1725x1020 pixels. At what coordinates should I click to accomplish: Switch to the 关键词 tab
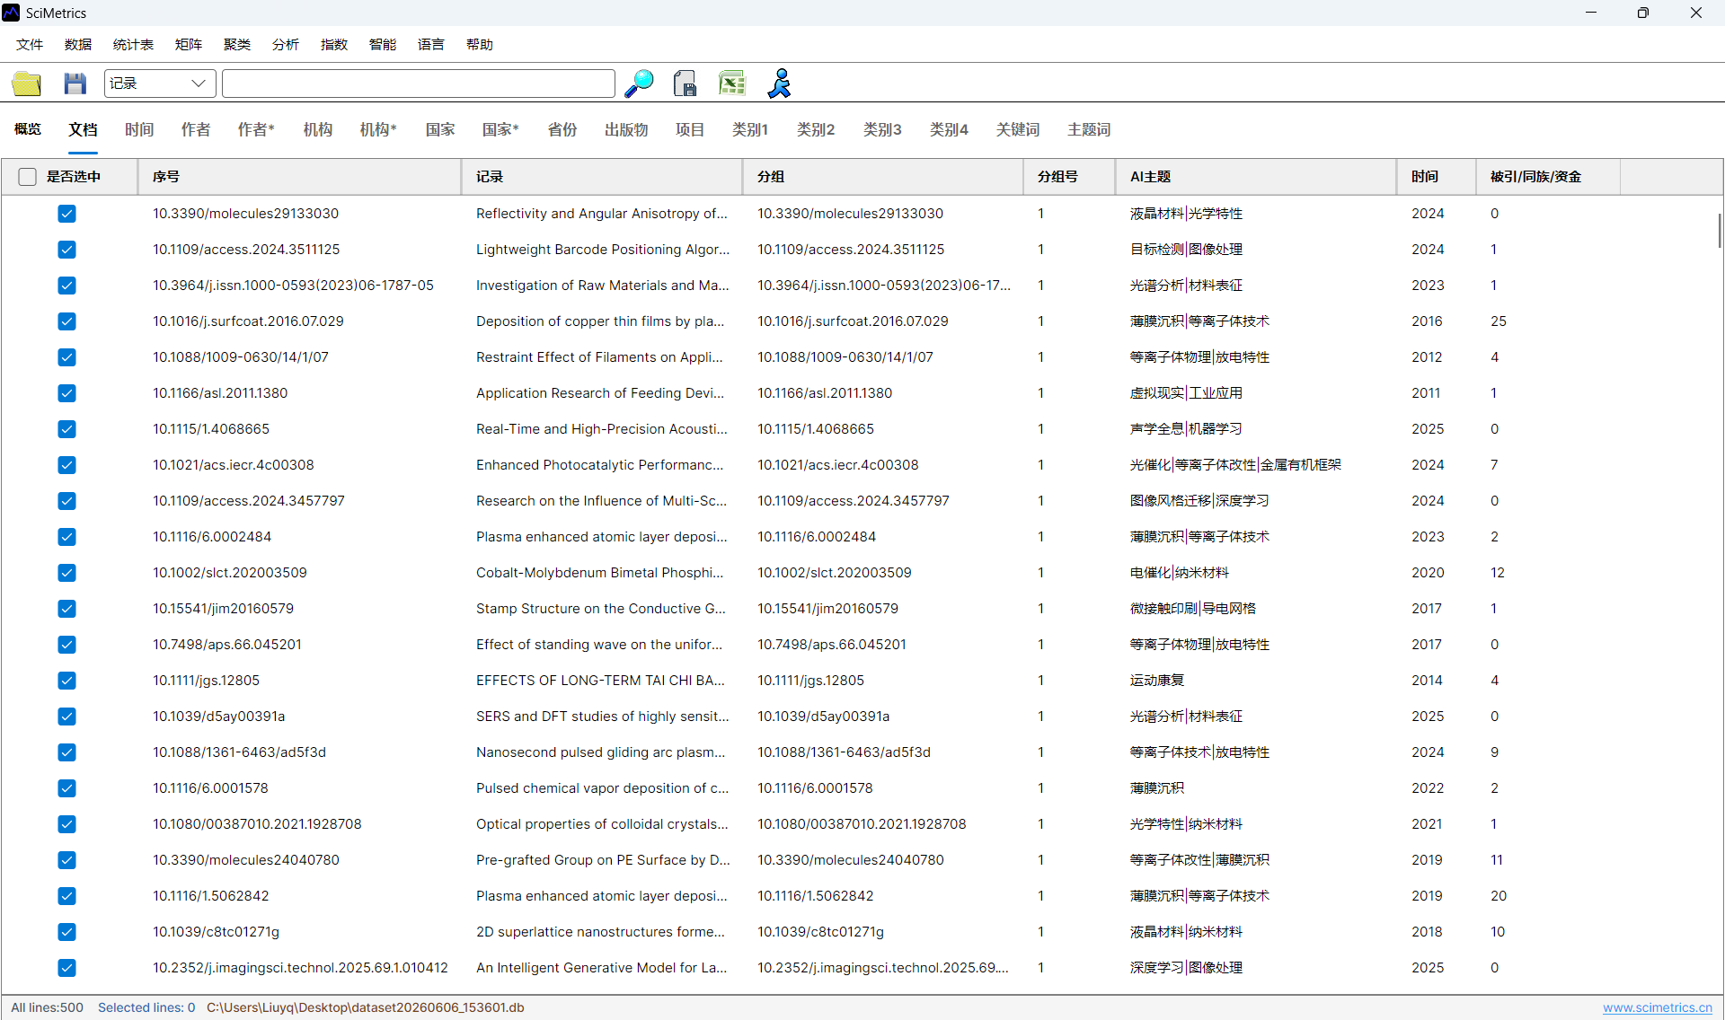[x=1018, y=129]
